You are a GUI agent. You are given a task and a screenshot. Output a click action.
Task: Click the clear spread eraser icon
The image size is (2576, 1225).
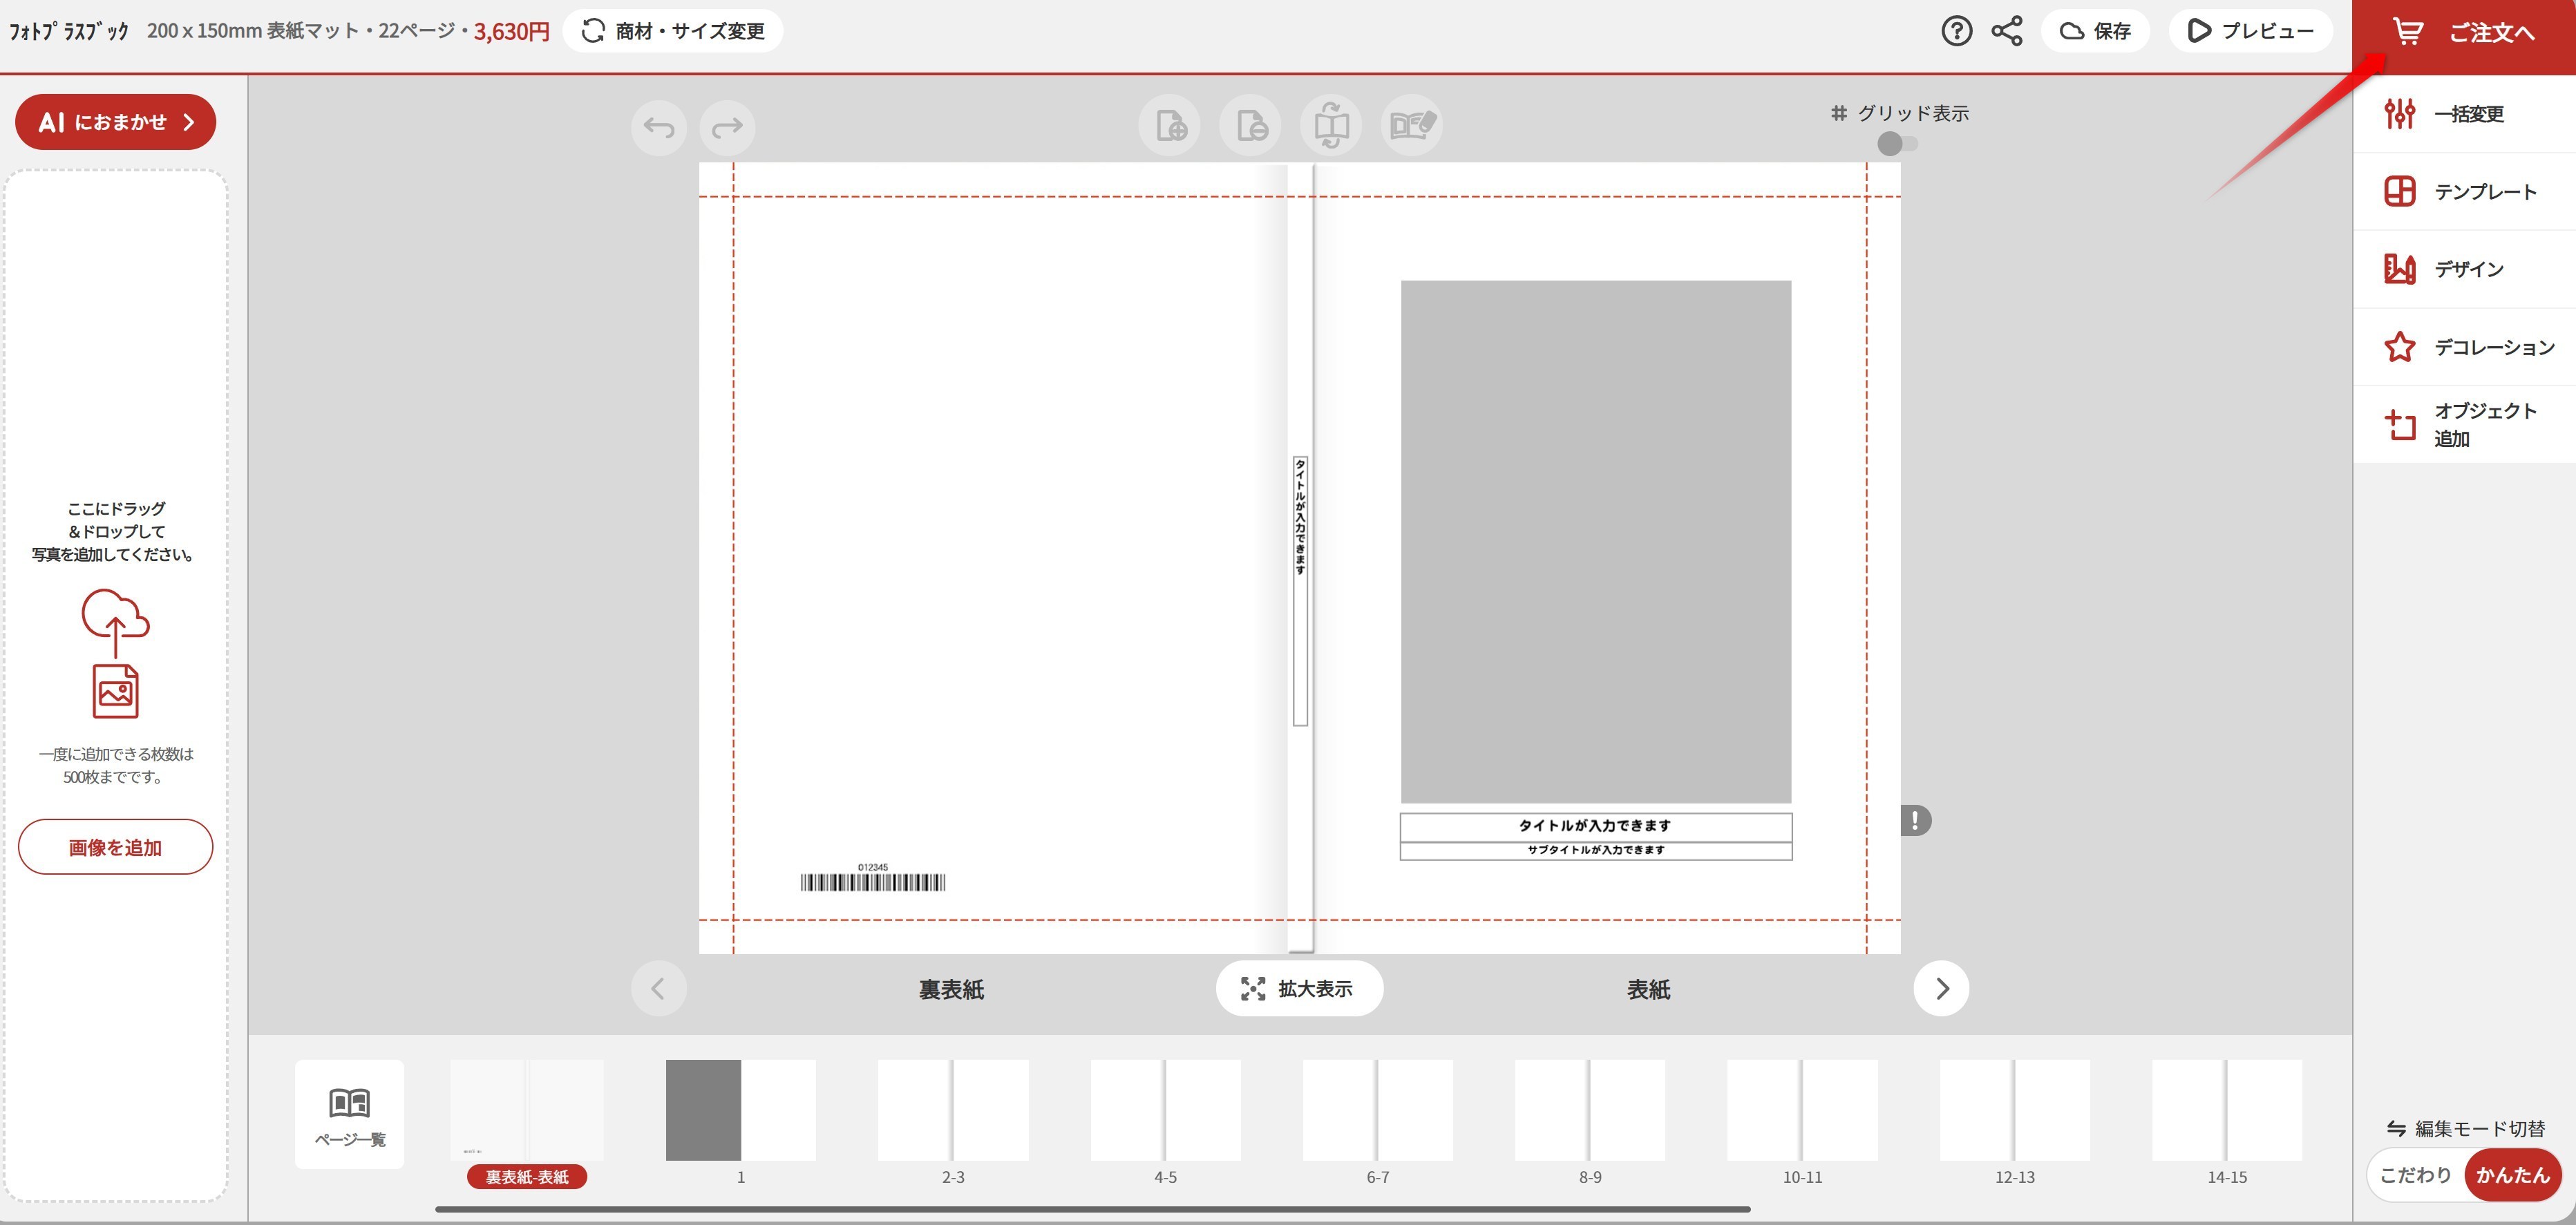point(1412,126)
